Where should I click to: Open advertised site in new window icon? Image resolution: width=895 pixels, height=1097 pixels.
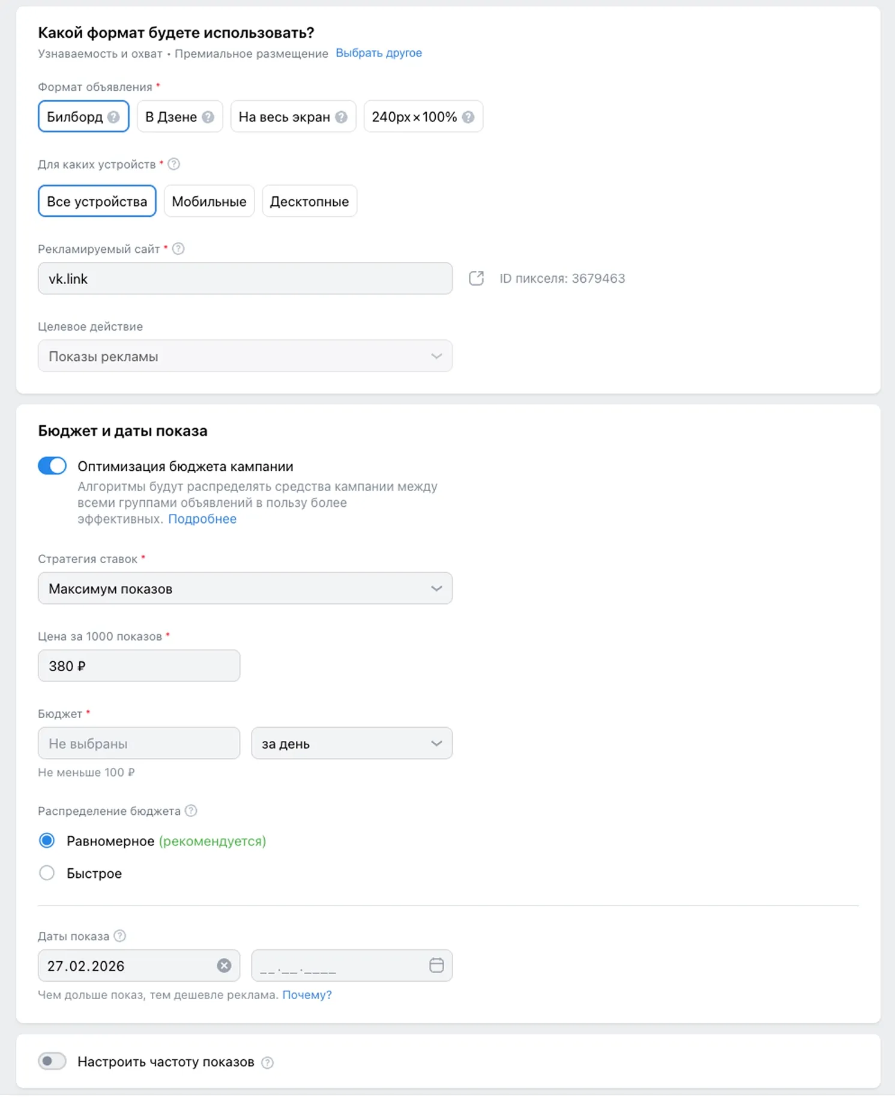click(x=476, y=279)
